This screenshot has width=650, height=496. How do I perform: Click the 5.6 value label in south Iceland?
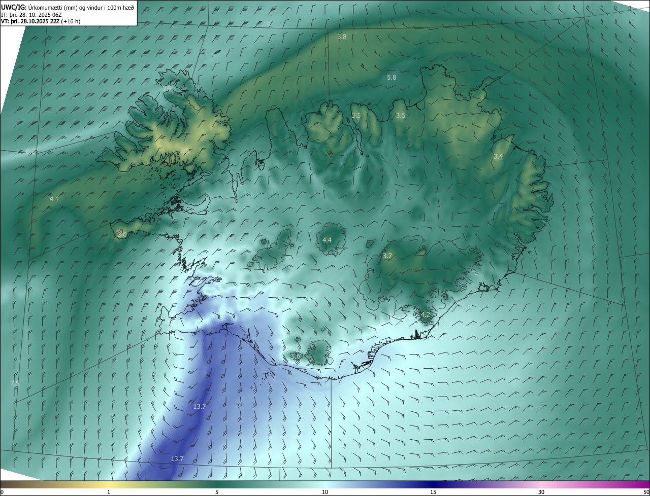pos(296,357)
